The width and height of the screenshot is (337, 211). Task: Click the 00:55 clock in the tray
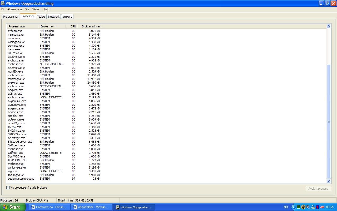coord(330,207)
